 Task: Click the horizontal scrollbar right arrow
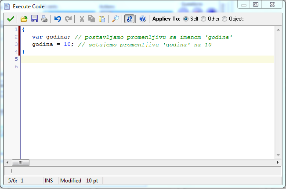(x=278, y=162)
